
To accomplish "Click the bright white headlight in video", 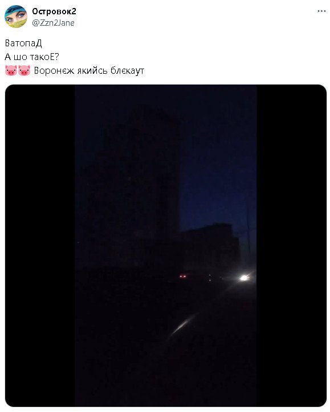I will (245, 278).
